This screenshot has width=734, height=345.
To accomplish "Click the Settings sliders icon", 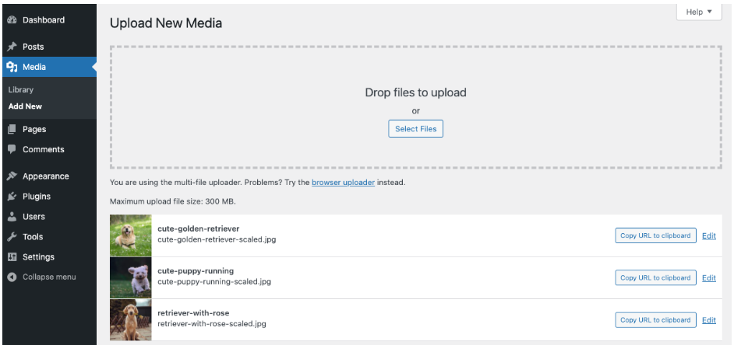I will 12,257.
